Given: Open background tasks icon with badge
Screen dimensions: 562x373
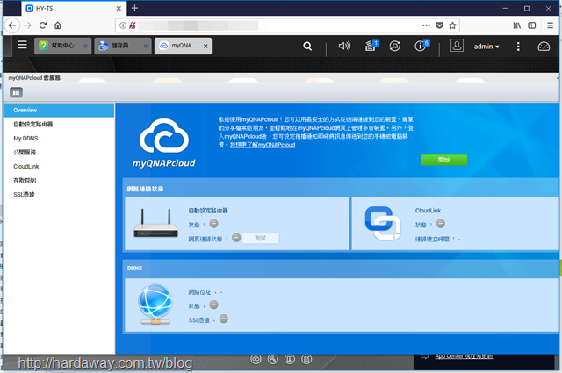Looking at the screenshot, I should point(371,46).
